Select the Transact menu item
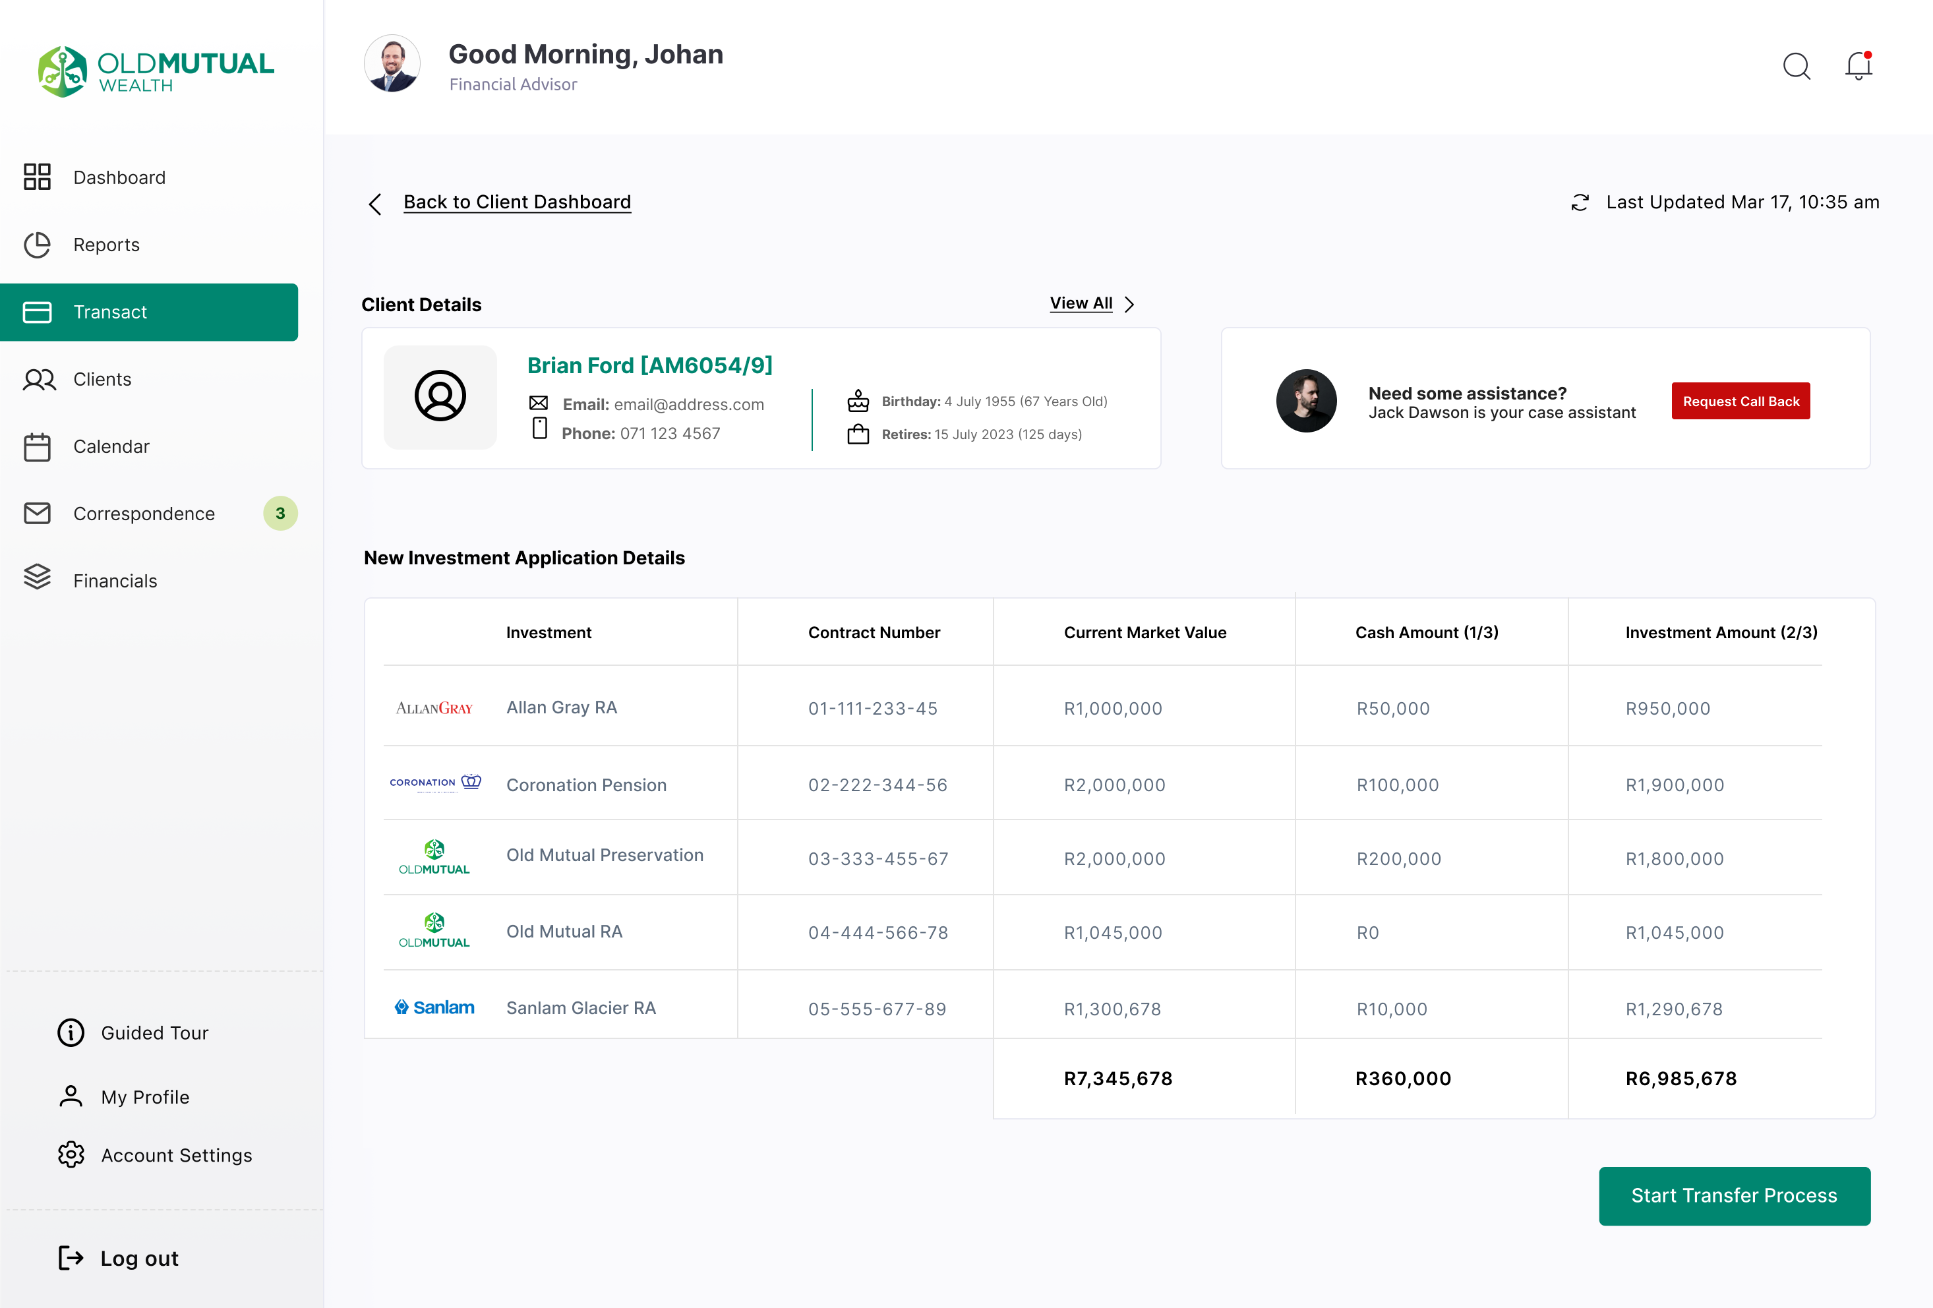This screenshot has height=1308, width=1933. pos(150,312)
